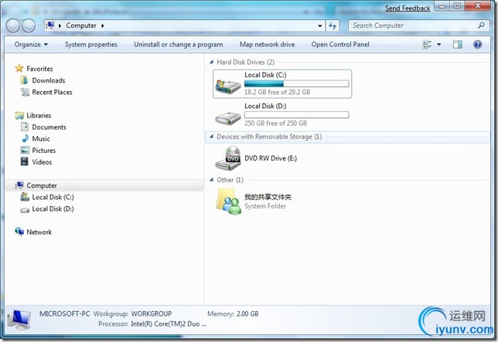The image size is (498, 342).
Task: Click the WORKGROUP value in details pane
Action: [x=152, y=313]
